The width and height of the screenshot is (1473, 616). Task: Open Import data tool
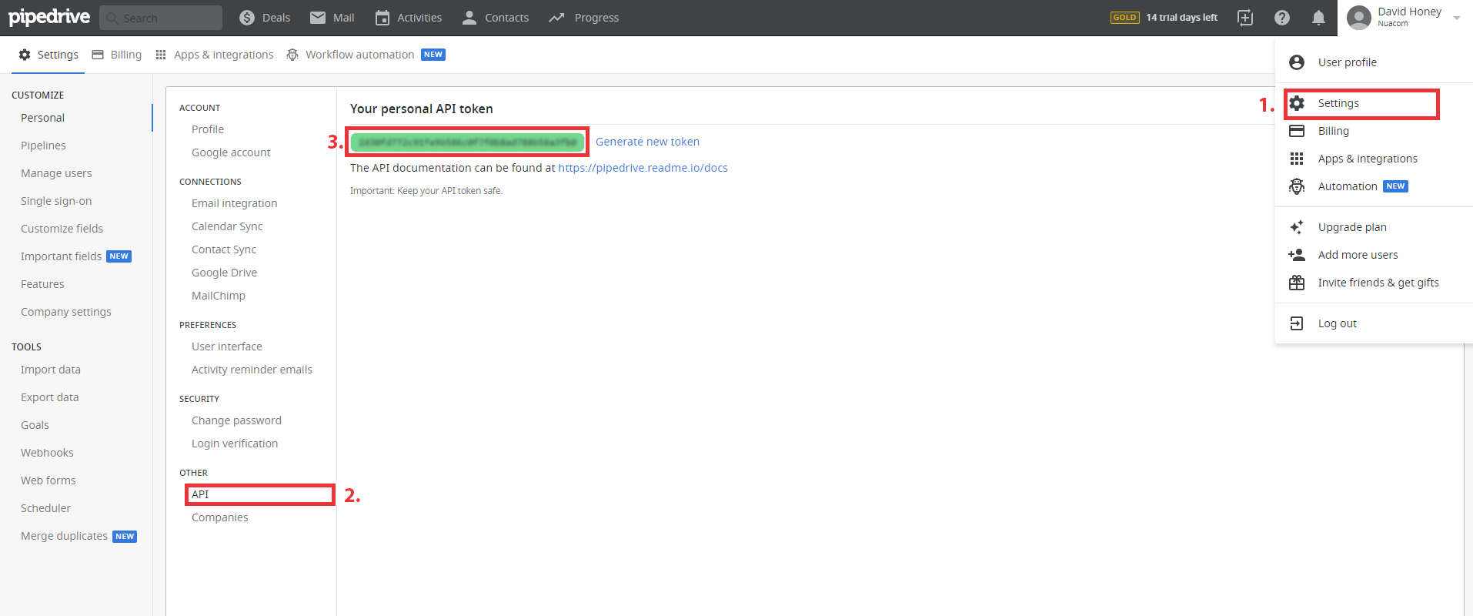pyautogui.click(x=51, y=370)
